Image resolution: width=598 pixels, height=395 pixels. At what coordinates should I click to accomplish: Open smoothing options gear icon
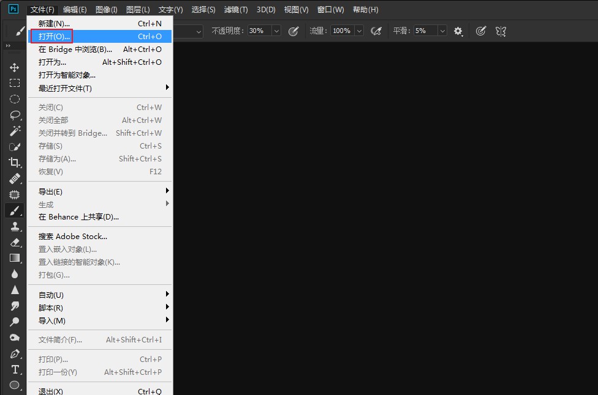point(458,31)
